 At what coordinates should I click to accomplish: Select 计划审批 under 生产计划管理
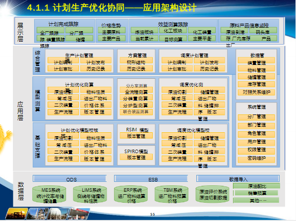point(63,68)
